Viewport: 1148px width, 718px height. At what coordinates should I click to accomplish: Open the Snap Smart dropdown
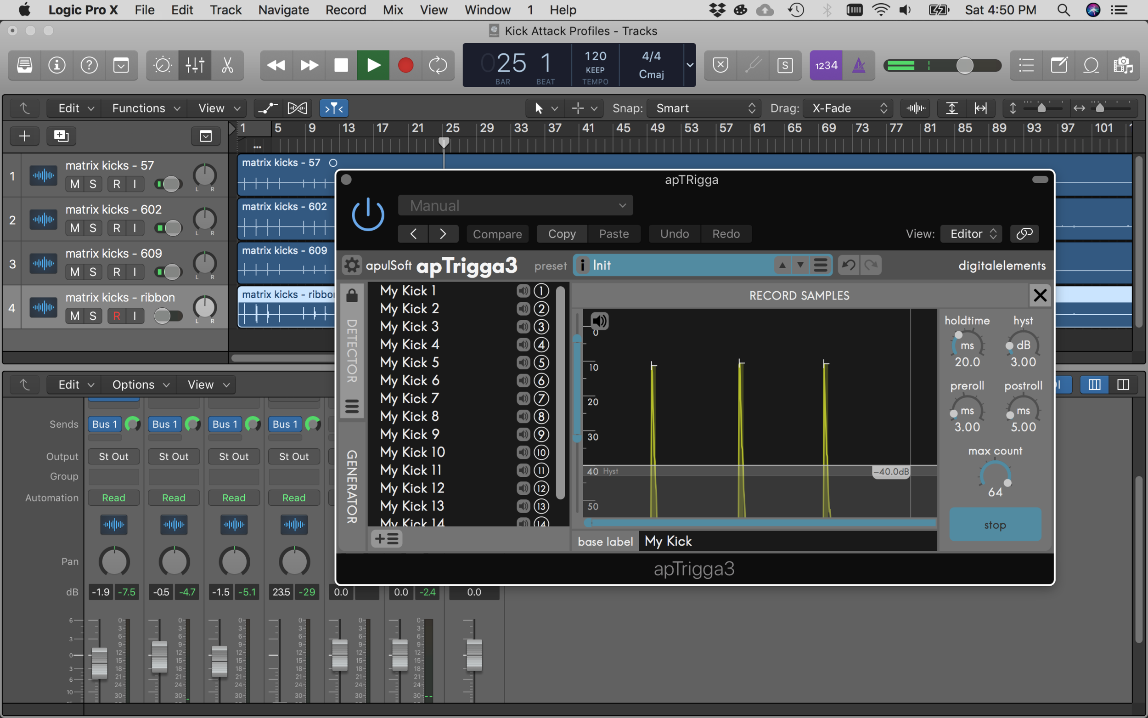704,108
